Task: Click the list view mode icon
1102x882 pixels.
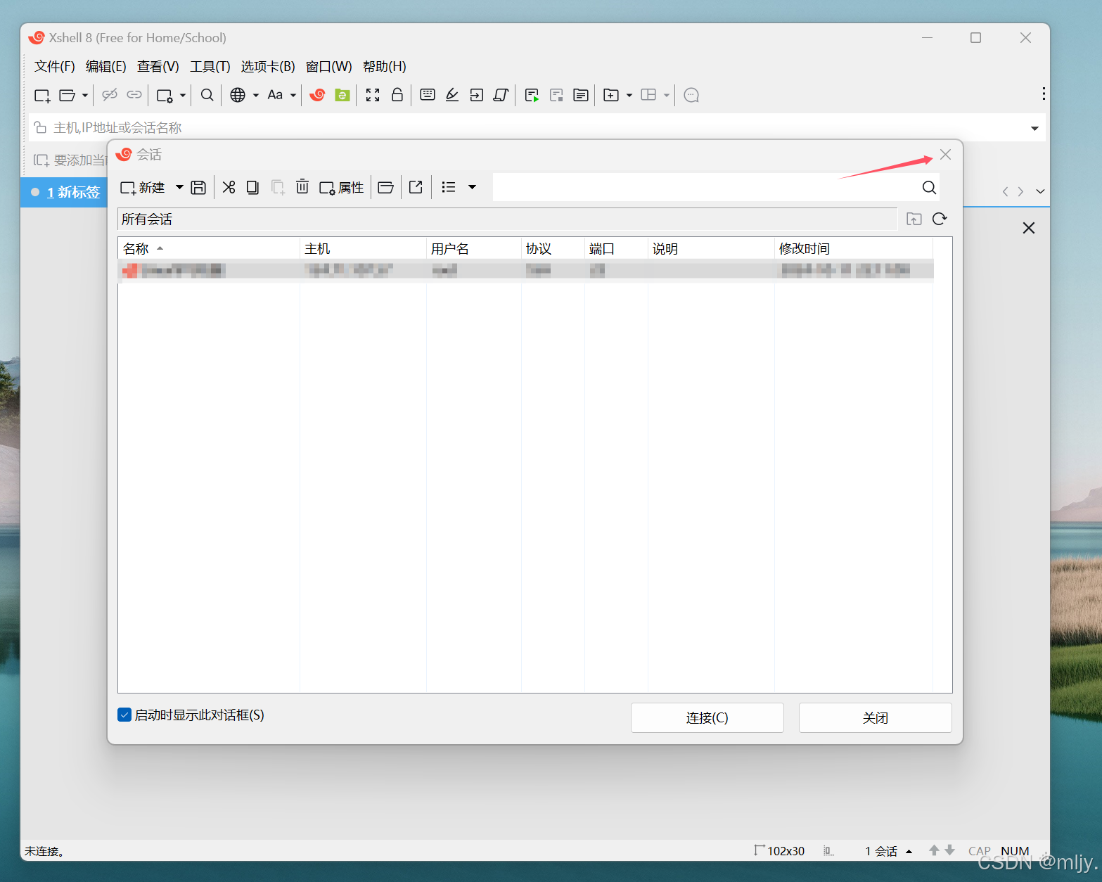Action: (449, 187)
